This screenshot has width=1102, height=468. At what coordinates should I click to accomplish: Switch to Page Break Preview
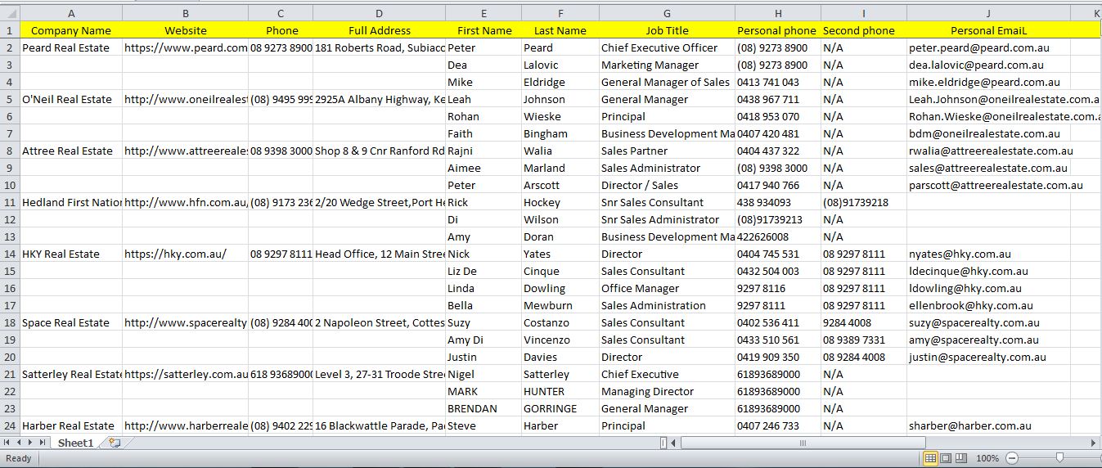click(960, 458)
